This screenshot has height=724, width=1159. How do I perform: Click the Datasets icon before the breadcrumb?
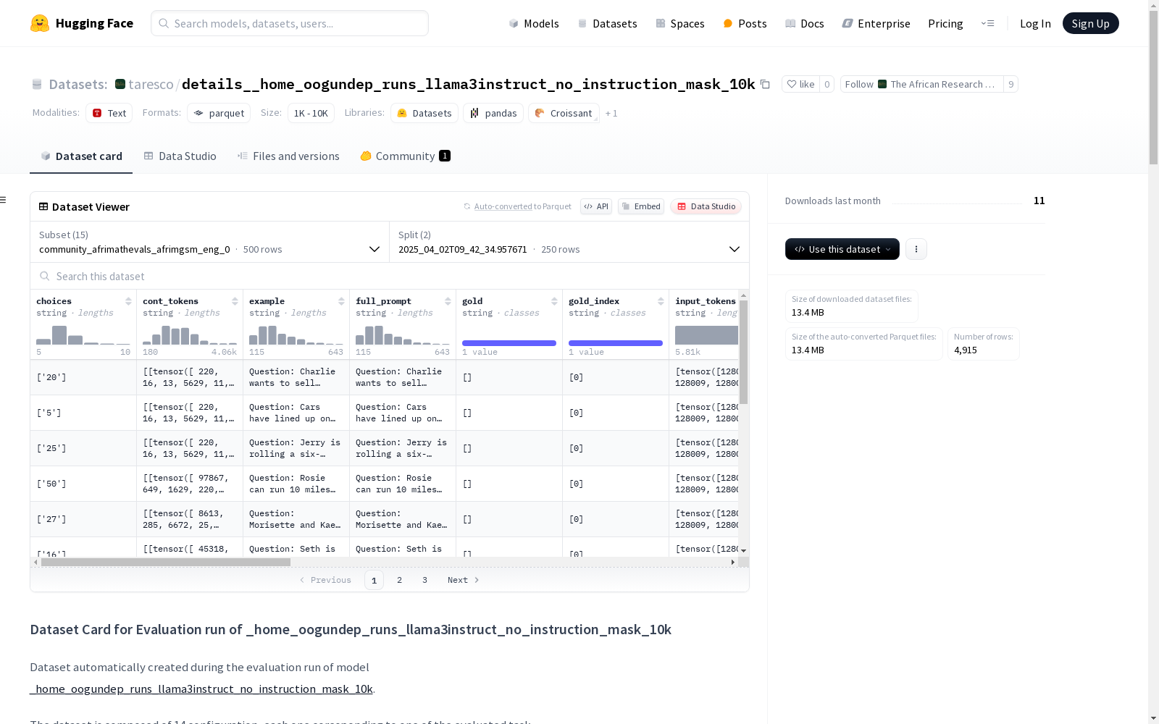point(37,84)
